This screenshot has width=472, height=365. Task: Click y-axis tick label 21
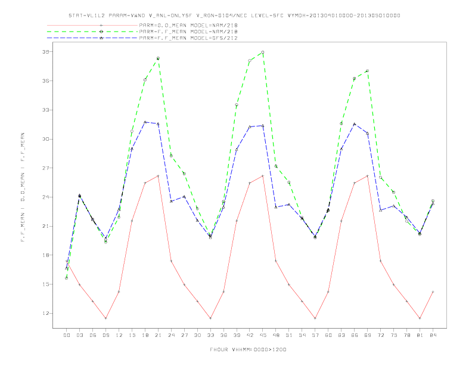click(x=45, y=226)
